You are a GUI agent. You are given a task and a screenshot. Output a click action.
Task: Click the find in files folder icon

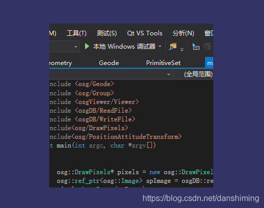click(x=173, y=47)
